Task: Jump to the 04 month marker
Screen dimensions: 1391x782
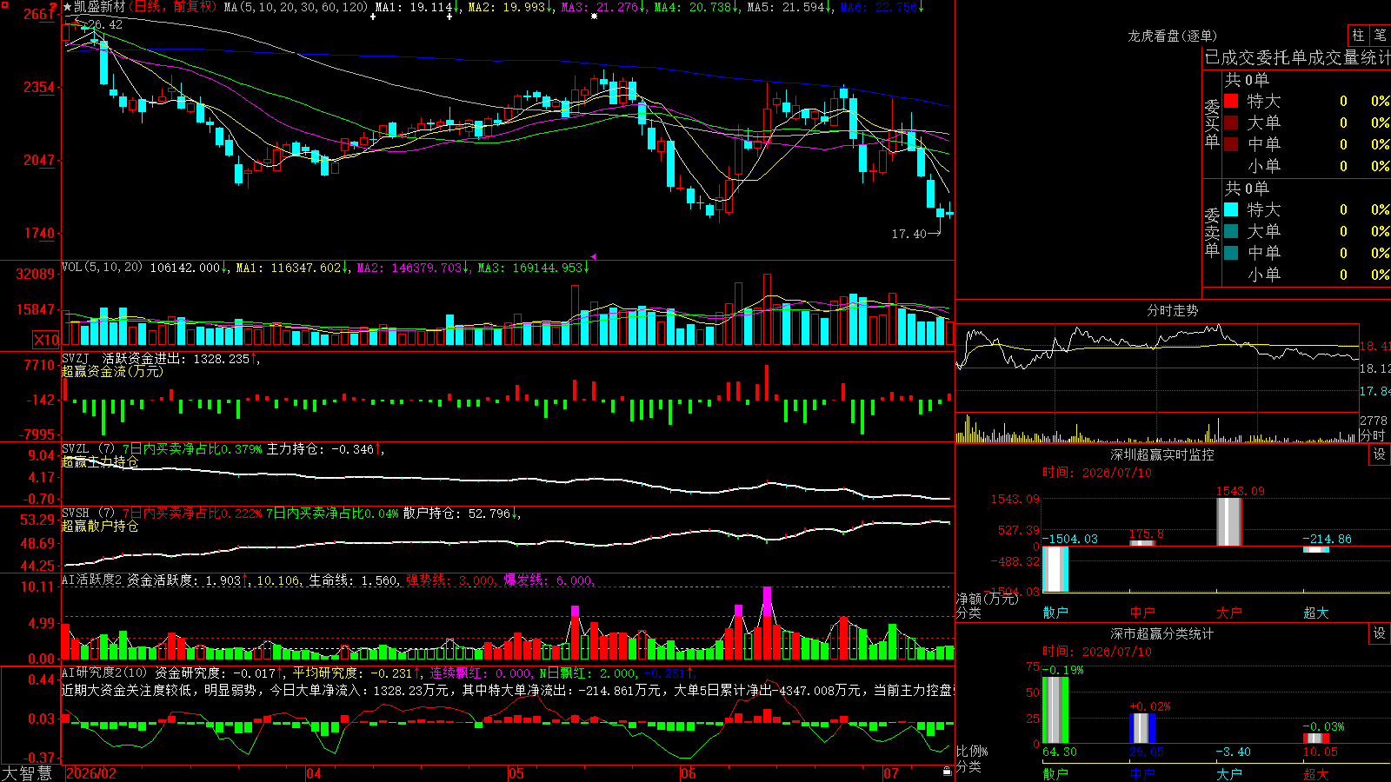Action: click(x=314, y=773)
